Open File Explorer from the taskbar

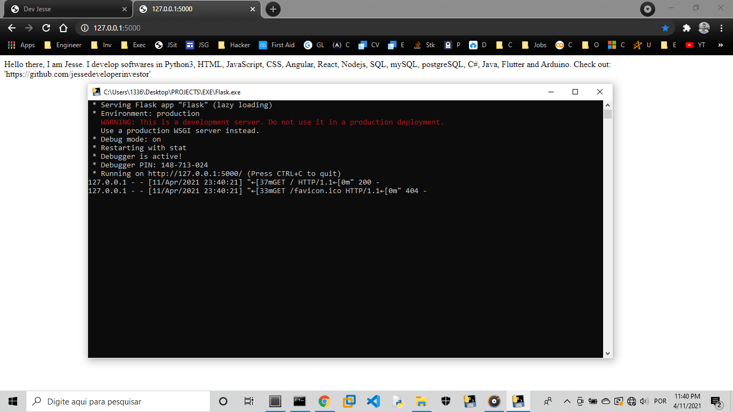click(x=422, y=401)
